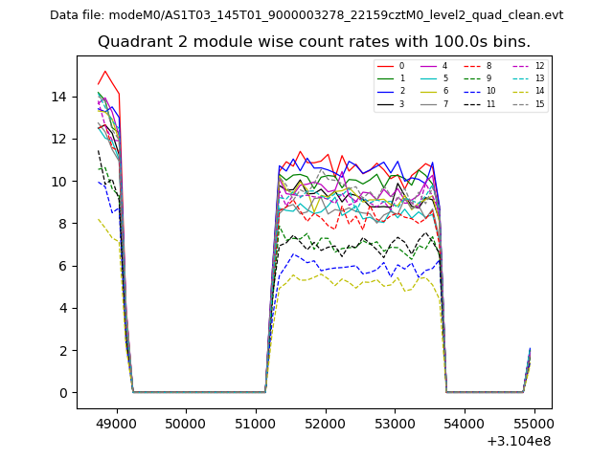613x459 pixels.
Task: Click the 14 y-axis tick label
Action: point(59,97)
